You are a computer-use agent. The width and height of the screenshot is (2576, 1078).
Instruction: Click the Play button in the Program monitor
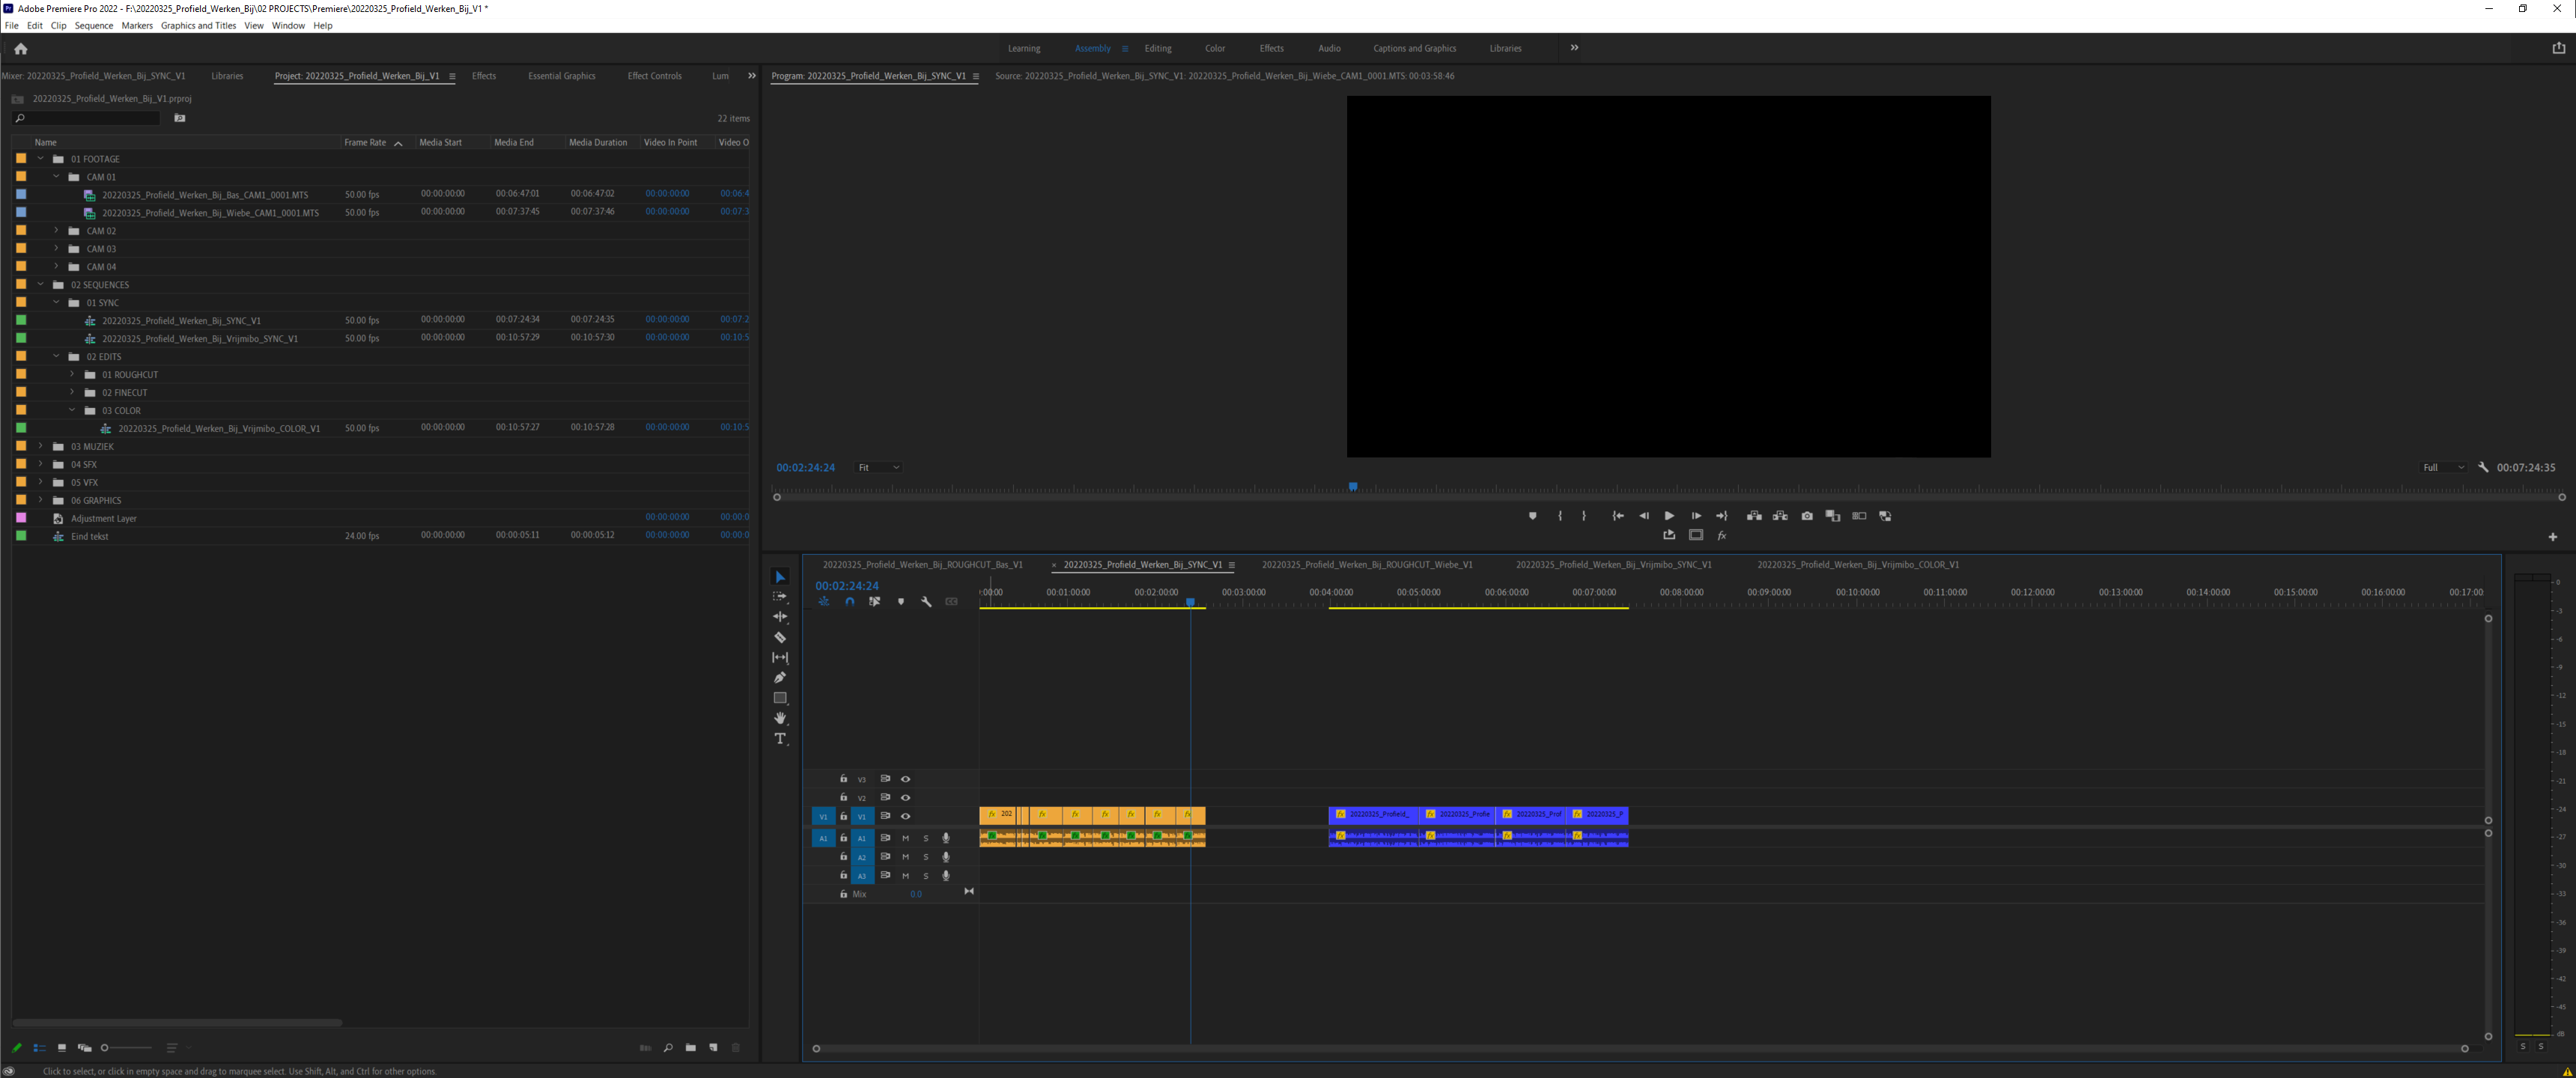pos(1669,516)
